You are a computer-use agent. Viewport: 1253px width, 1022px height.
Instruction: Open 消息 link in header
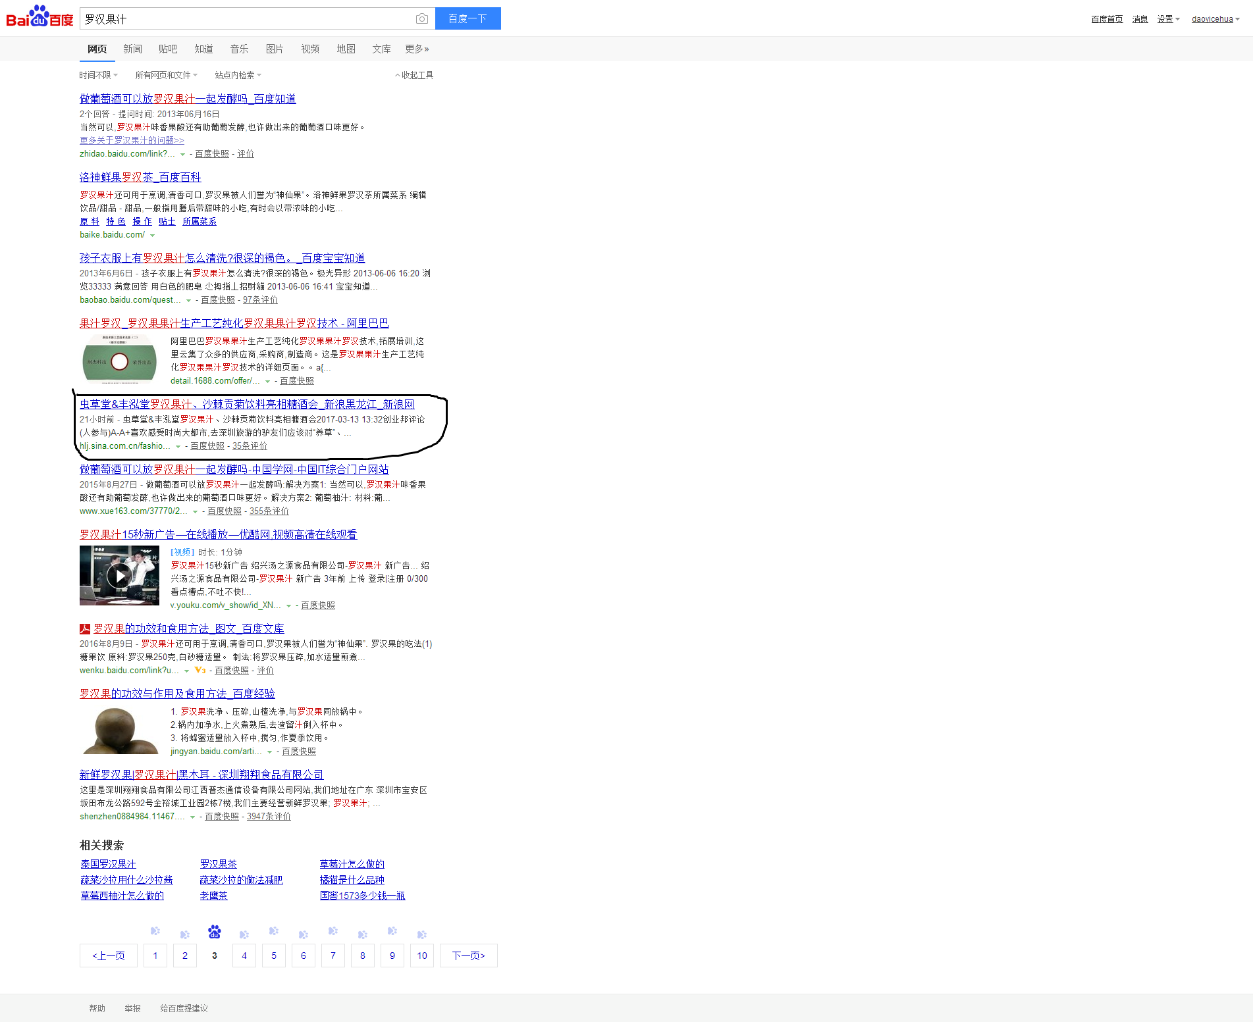[1140, 19]
